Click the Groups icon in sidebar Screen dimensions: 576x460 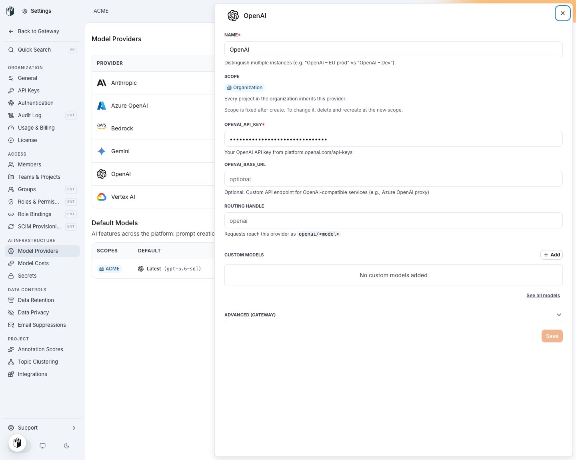11,189
